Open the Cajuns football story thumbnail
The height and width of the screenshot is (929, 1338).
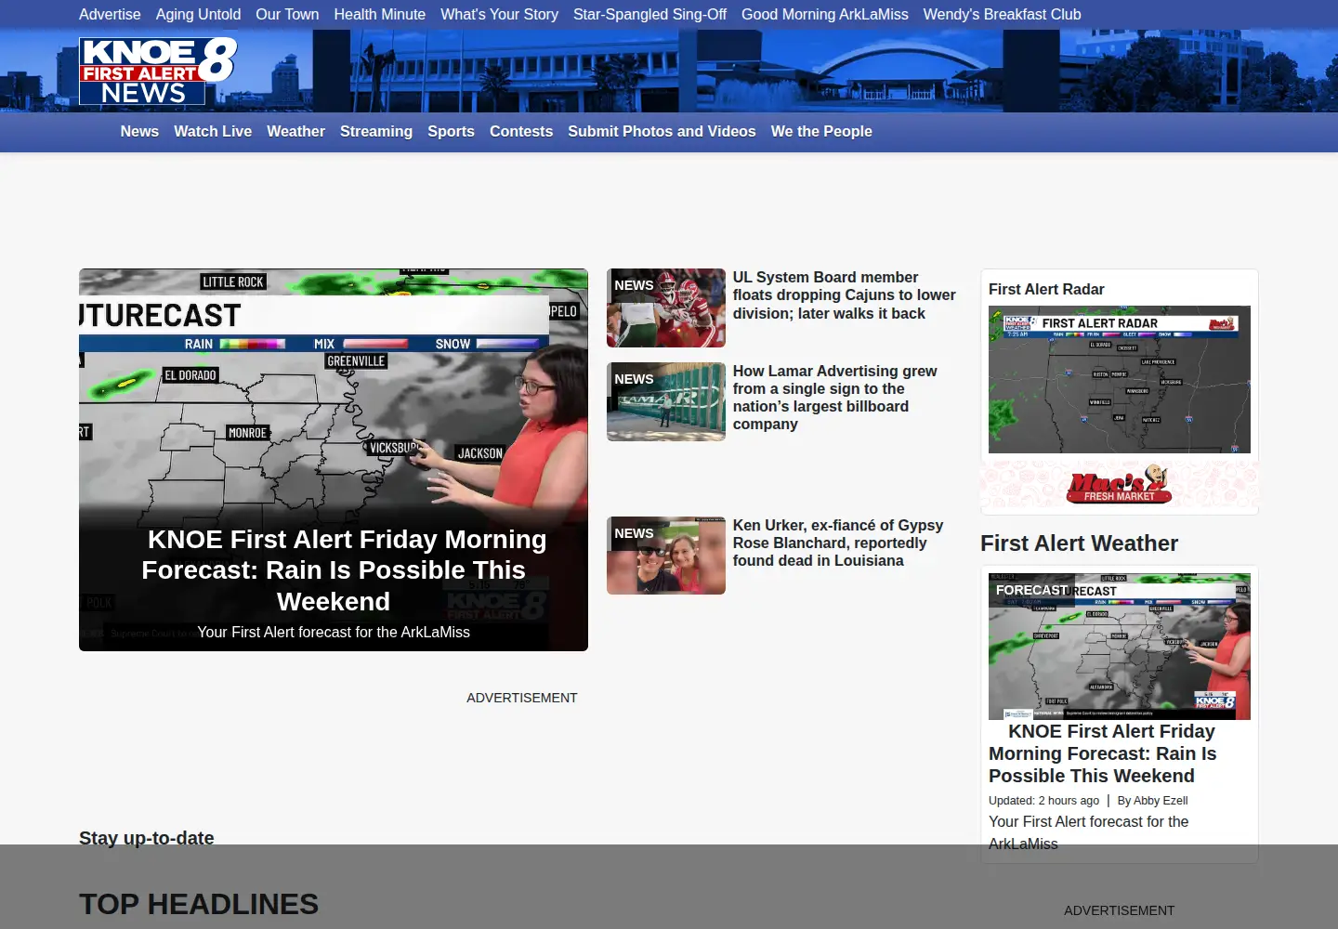[666, 308]
